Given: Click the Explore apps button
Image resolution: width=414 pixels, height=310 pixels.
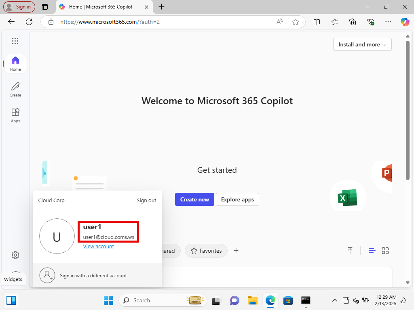Looking at the screenshot, I should pos(237,199).
